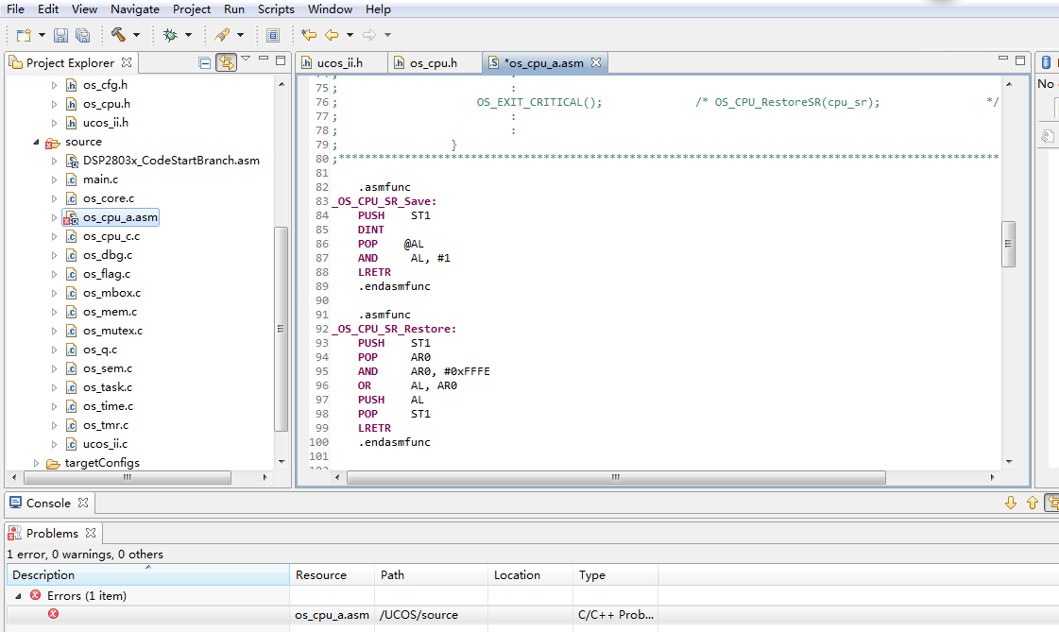Image resolution: width=1059 pixels, height=632 pixels.
Task: Select main.c in Project Explorer
Action: pyautogui.click(x=100, y=179)
